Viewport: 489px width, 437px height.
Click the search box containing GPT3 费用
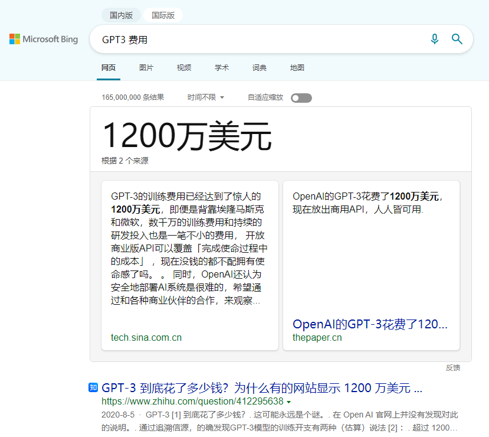coord(260,40)
